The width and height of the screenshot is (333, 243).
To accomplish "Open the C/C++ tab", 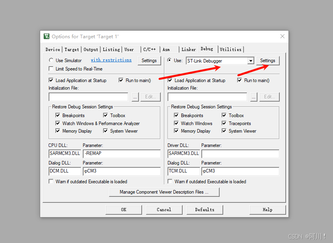I will coord(150,49).
